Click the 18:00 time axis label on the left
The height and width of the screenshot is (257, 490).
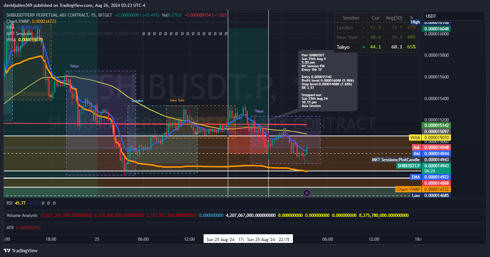(x=51, y=239)
